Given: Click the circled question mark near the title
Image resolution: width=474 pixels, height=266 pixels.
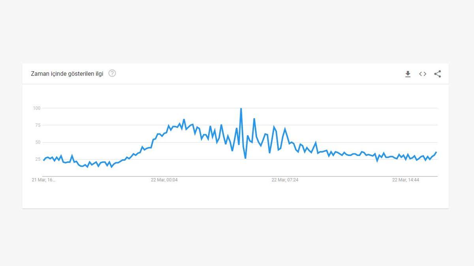Looking at the screenshot, I should point(112,73).
